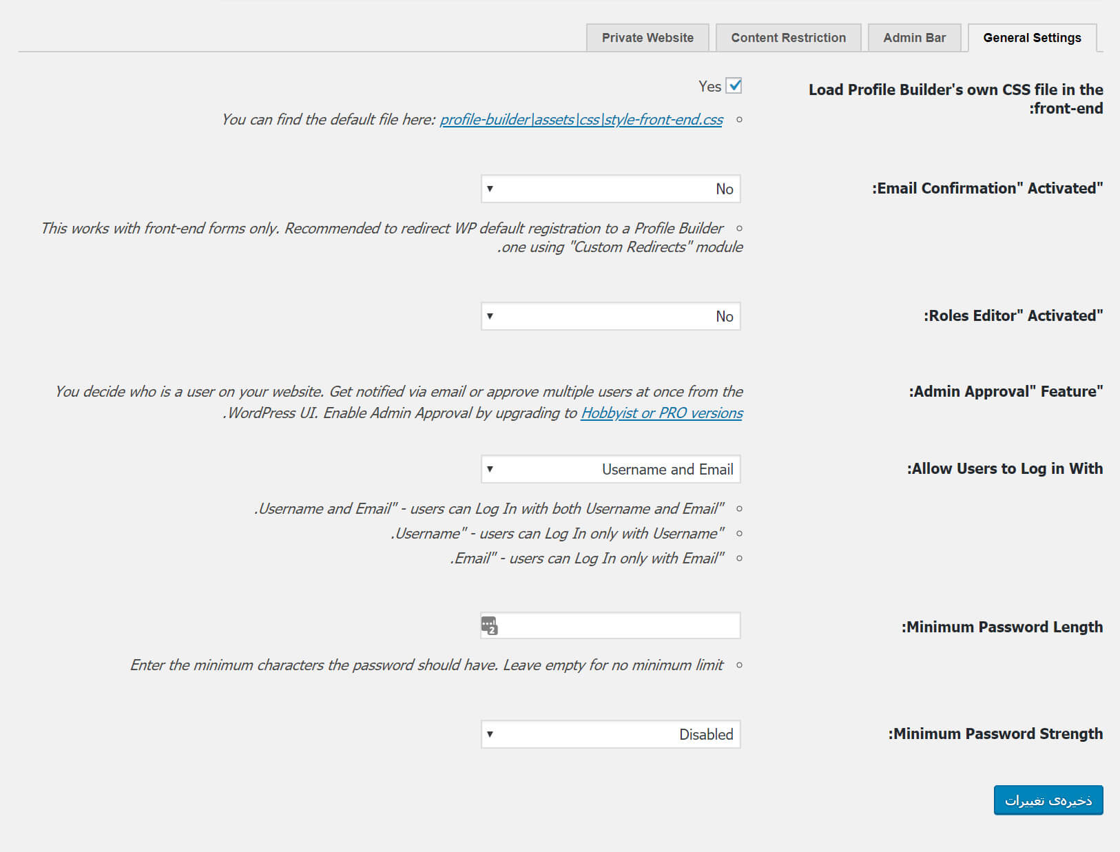This screenshot has width=1120, height=852.
Task: Click the ':Roles Editor" Activated"' label
Action: 1013,315
